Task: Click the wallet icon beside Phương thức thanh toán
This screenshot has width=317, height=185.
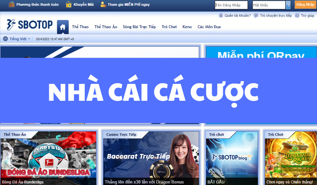Action: pyautogui.click(x=11, y=4)
